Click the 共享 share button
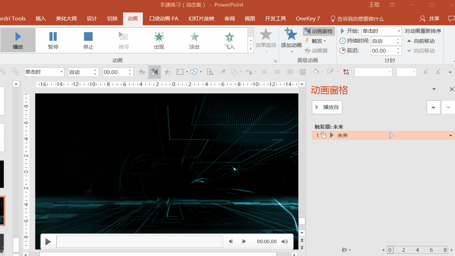The image size is (455, 256). tap(429, 19)
